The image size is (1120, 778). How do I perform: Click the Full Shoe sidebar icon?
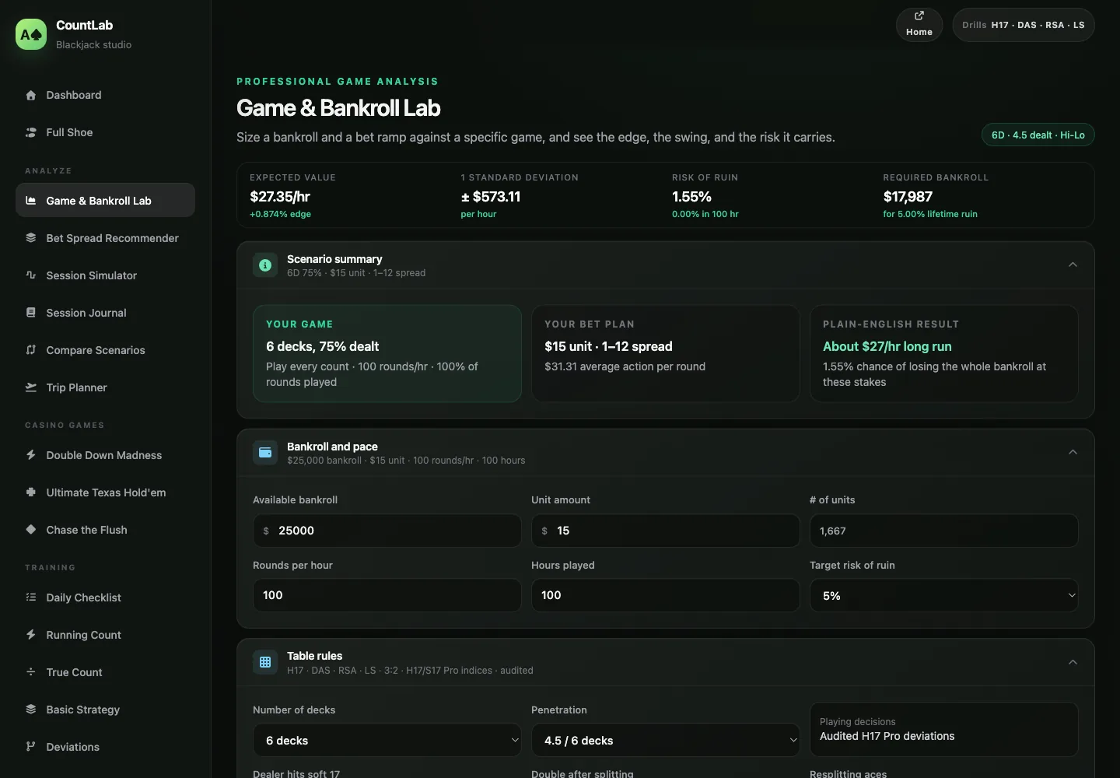pyautogui.click(x=31, y=133)
